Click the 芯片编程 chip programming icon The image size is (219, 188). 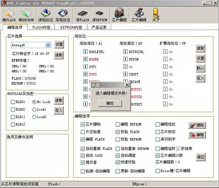119,15
